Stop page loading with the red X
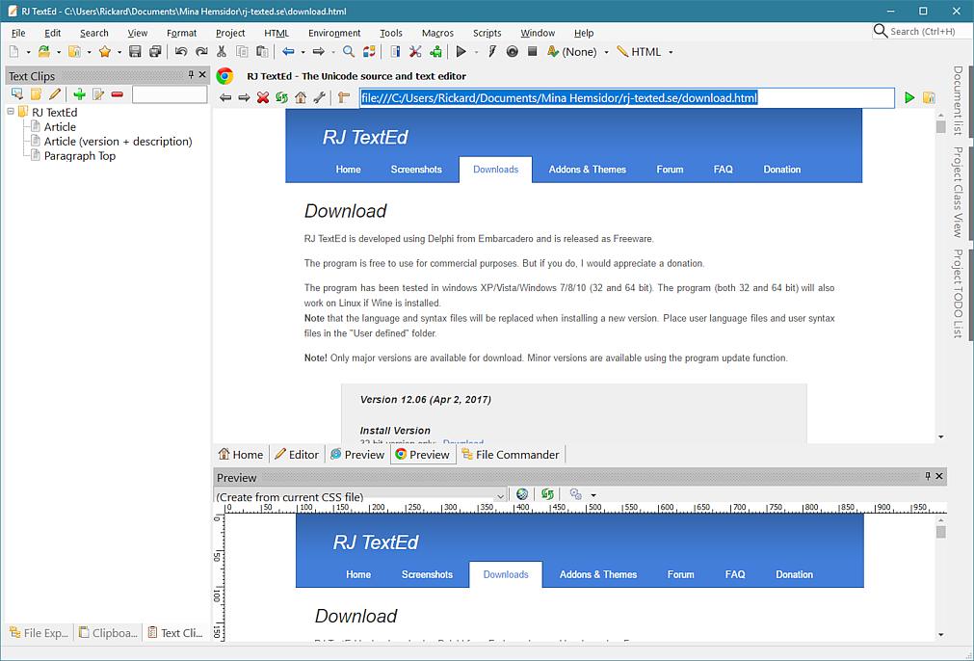Screen dimensions: 974x661 point(263,97)
